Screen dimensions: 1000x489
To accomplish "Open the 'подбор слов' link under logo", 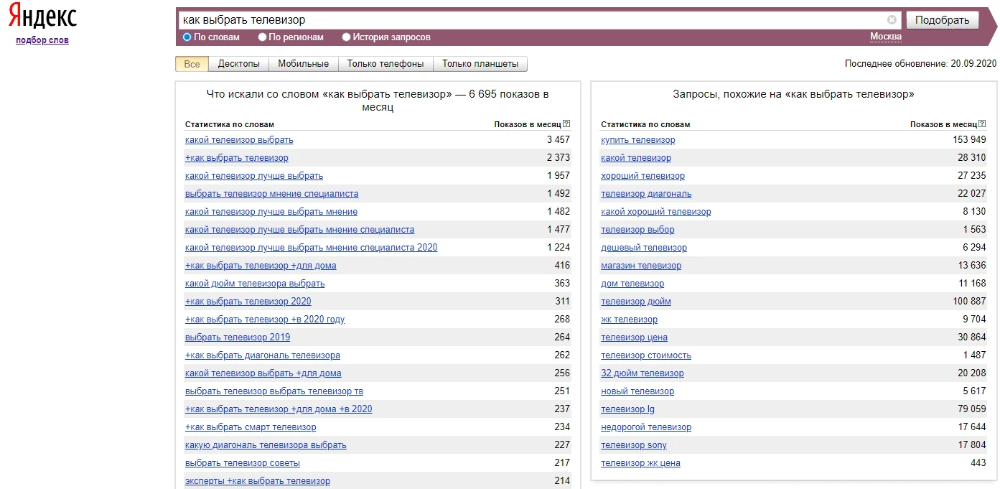I will (42, 40).
